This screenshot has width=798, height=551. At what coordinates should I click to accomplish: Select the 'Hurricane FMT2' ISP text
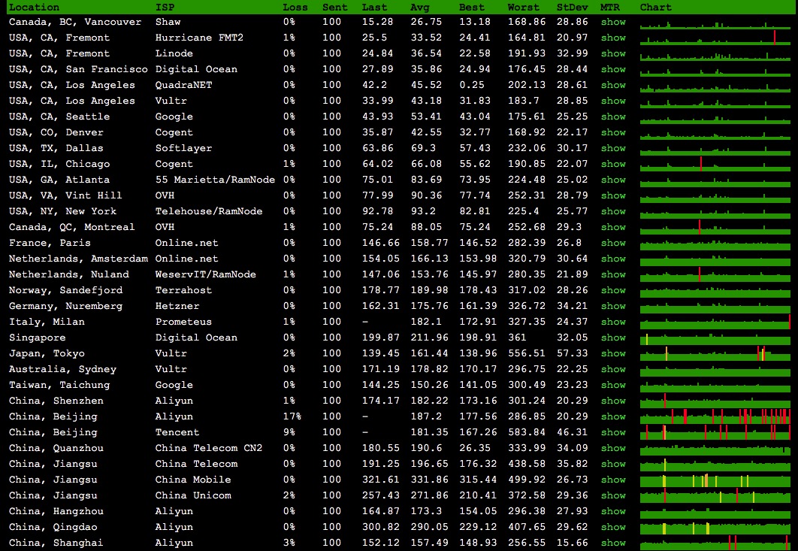coord(200,38)
